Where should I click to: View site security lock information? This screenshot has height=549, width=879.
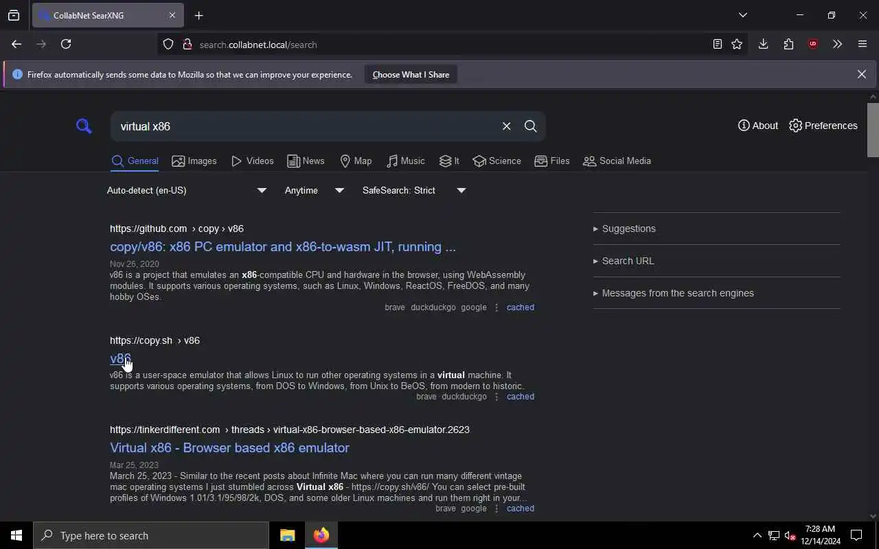187,44
